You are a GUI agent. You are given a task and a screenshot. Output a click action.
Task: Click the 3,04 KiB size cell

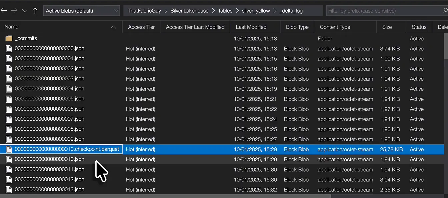pyautogui.click(x=390, y=180)
